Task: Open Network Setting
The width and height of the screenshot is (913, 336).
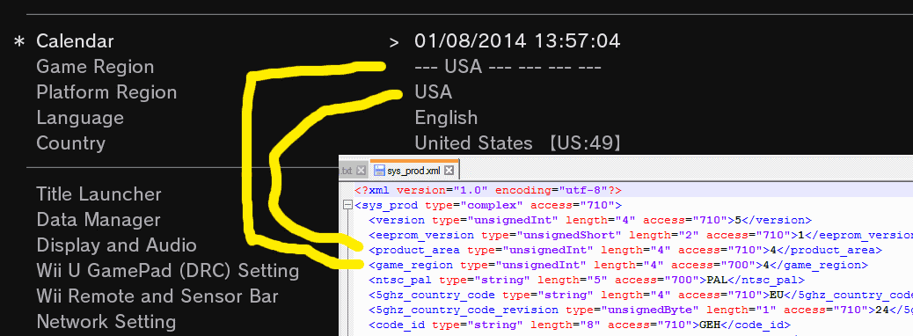Action: coord(106,321)
